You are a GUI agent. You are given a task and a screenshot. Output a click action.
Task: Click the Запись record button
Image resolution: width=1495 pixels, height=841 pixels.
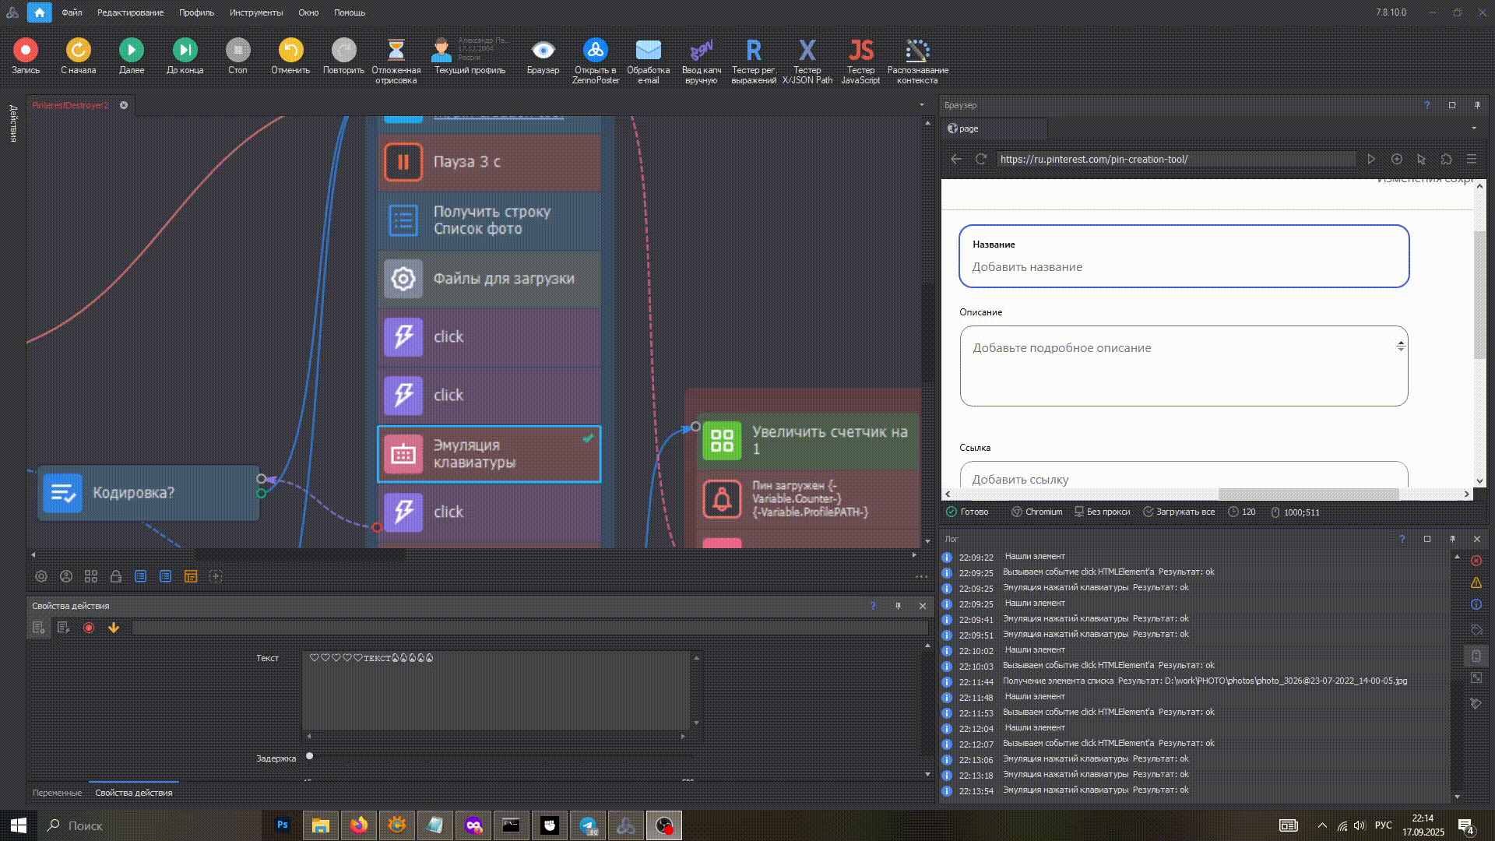coord(25,51)
